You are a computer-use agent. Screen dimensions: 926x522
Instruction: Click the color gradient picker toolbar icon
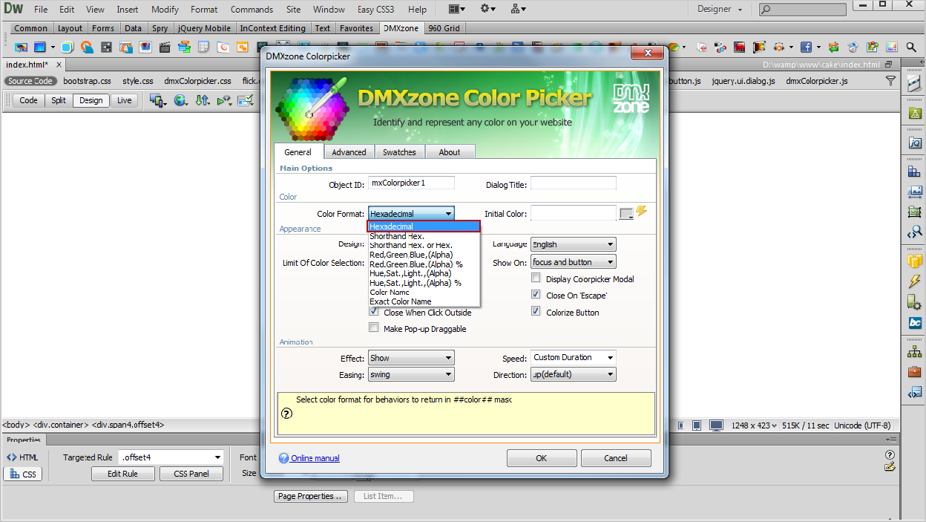coord(892,47)
